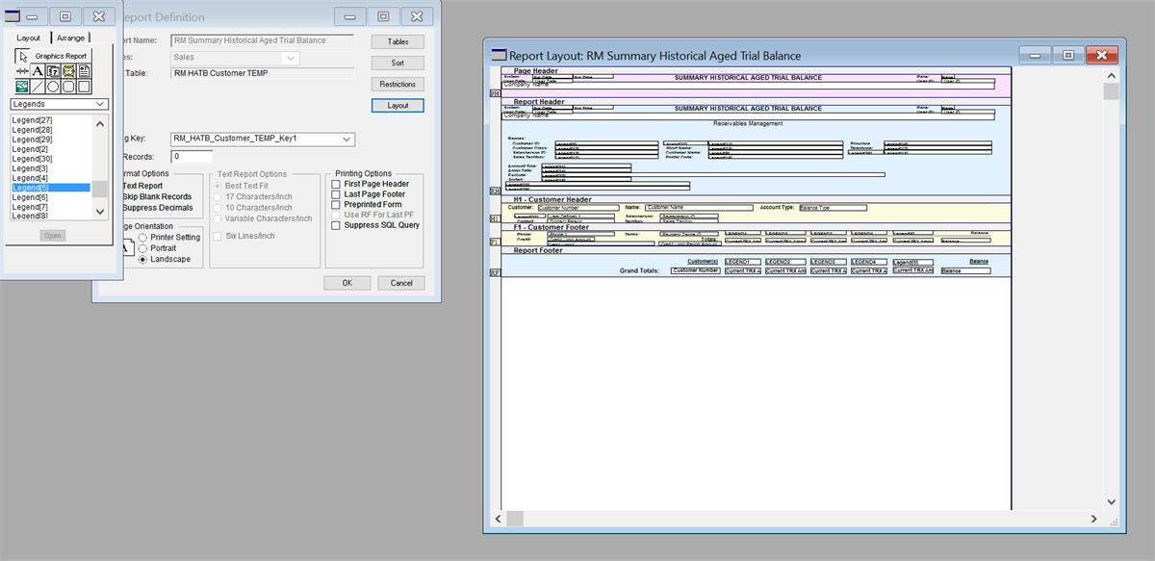Check the Suppress SQL Query option

336,225
